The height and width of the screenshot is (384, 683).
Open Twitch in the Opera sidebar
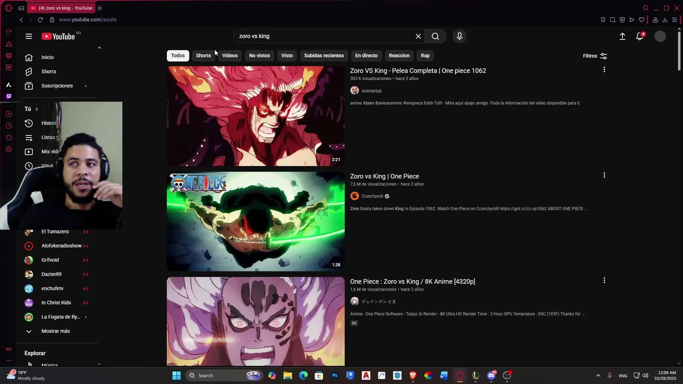pos(9,97)
